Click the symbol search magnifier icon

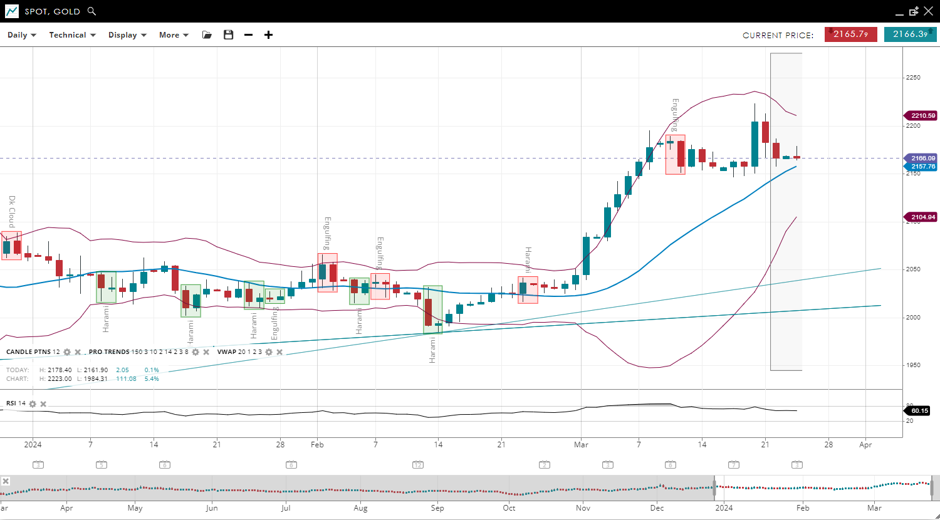pyautogui.click(x=92, y=11)
